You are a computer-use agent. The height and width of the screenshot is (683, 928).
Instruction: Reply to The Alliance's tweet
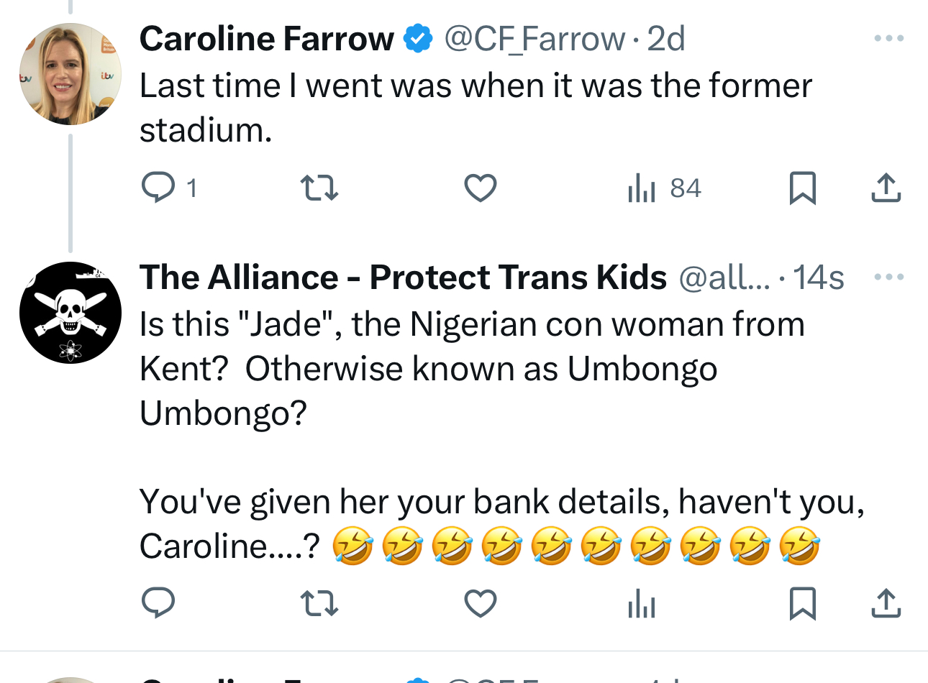point(158,603)
